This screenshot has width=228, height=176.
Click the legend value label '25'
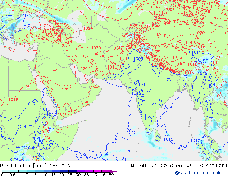(70, 175)
